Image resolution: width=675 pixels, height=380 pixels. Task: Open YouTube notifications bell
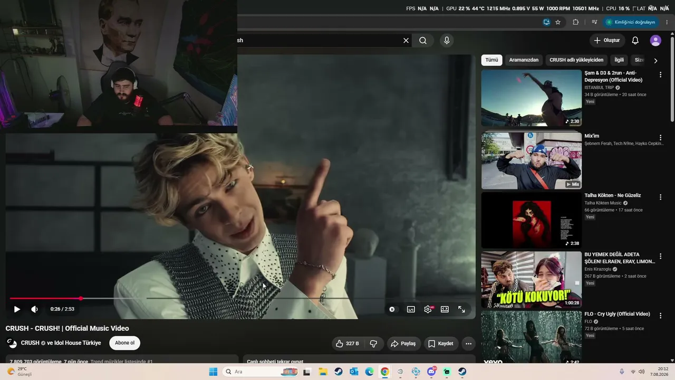(x=635, y=41)
